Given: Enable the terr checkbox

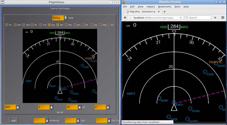Looking at the screenshot, I should 66,25.
